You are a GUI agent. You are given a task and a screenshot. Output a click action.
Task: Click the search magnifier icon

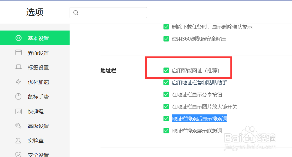coord(76,12)
